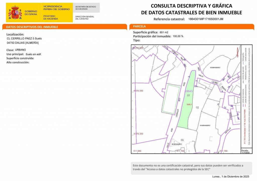Click the Spanish coat of arms emblem
The width and height of the screenshot is (257, 181).
coord(15,13)
